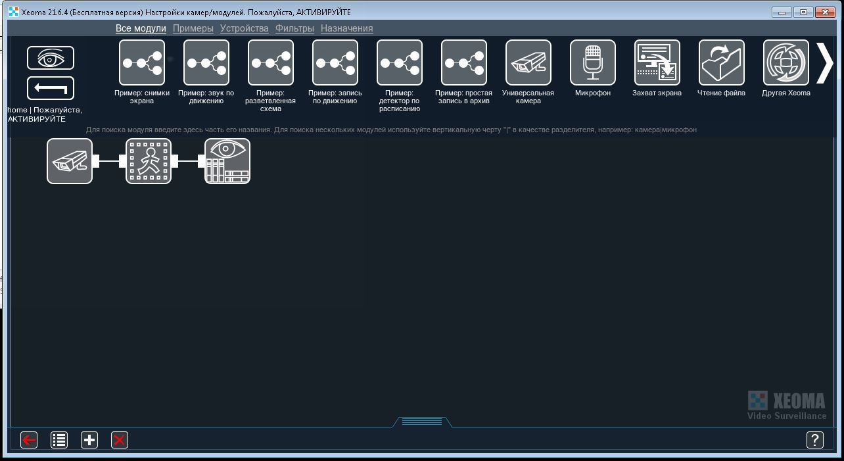Choose 'Пример: запись по движению' module
This screenshot has width=844, height=461.
[335, 62]
